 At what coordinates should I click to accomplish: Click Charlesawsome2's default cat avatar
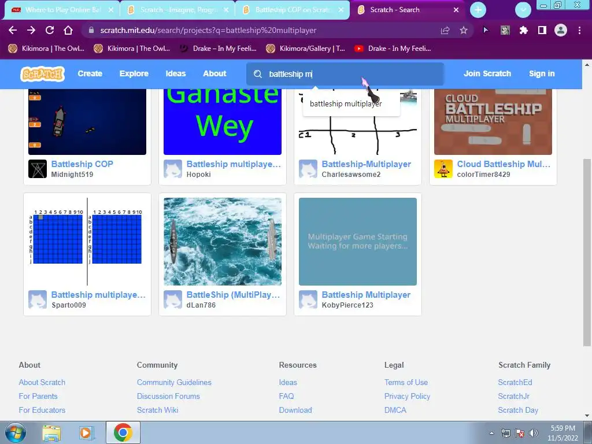(308, 169)
